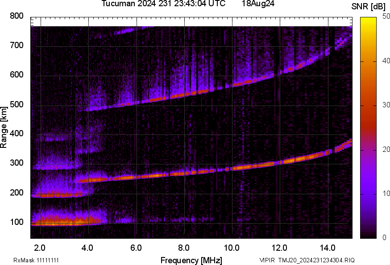390x265 pixels.
Task: Click the date label '18Aug24'
Action: (x=258, y=4)
